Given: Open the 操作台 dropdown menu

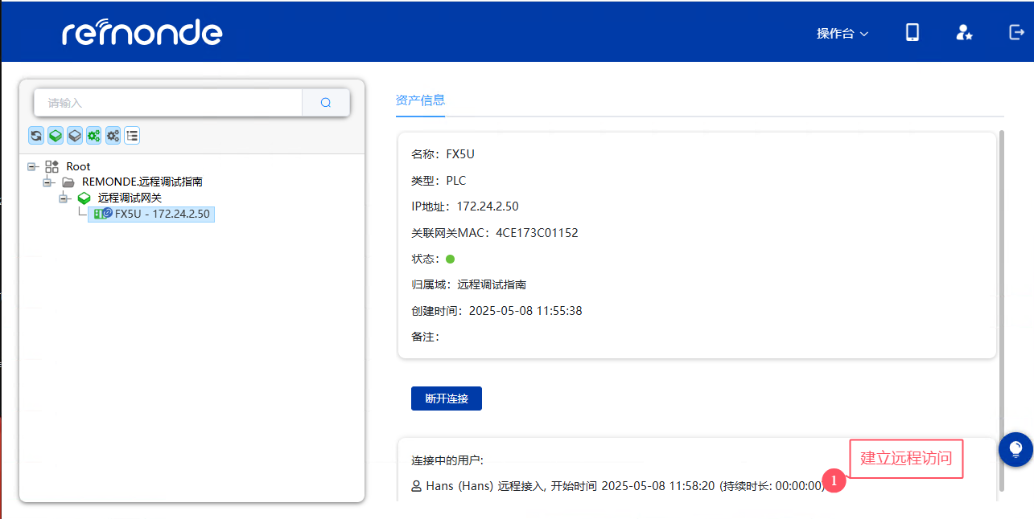Looking at the screenshot, I should [x=842, y=33].
